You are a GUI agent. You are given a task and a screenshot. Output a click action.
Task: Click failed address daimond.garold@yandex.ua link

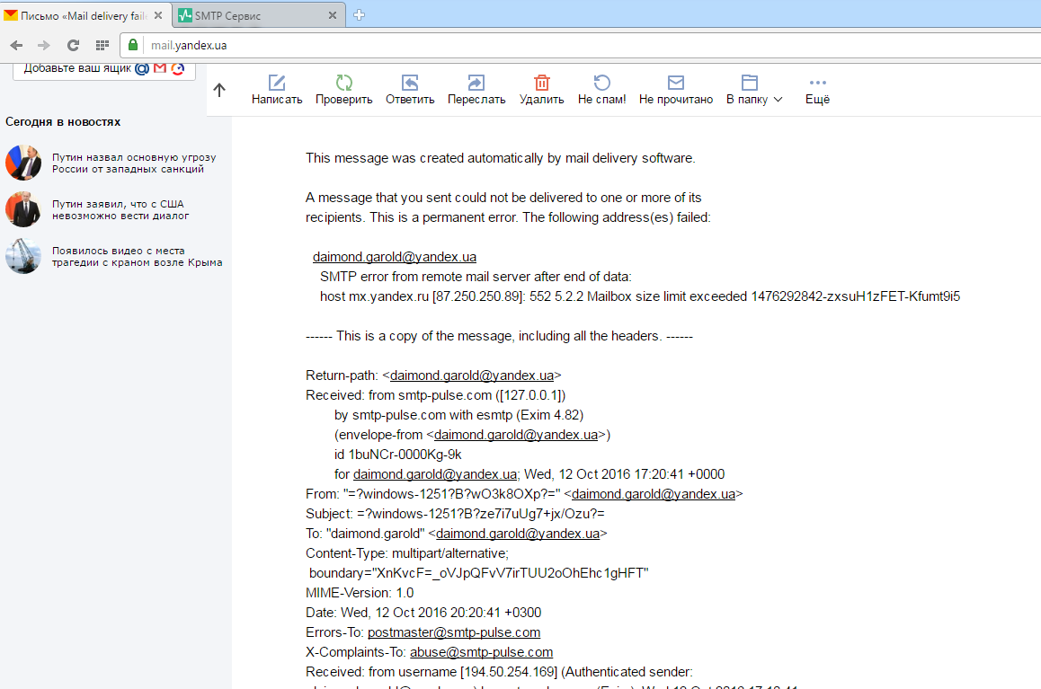[395, 257]
